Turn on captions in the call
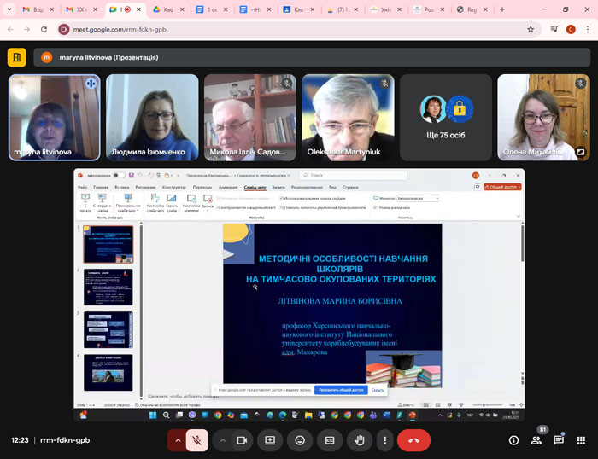Viewport: 598px width, 459px height. [x=330, y=440]
